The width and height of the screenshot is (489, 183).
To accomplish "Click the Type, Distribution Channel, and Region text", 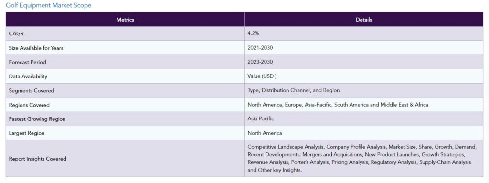I will (x=294, y=90).
